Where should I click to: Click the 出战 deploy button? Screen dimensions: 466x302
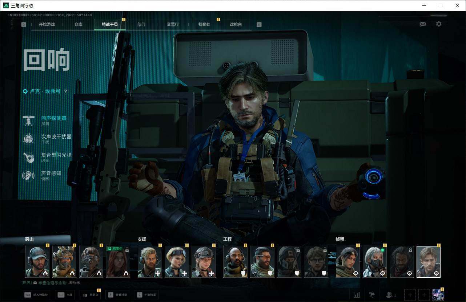[66, 295]
